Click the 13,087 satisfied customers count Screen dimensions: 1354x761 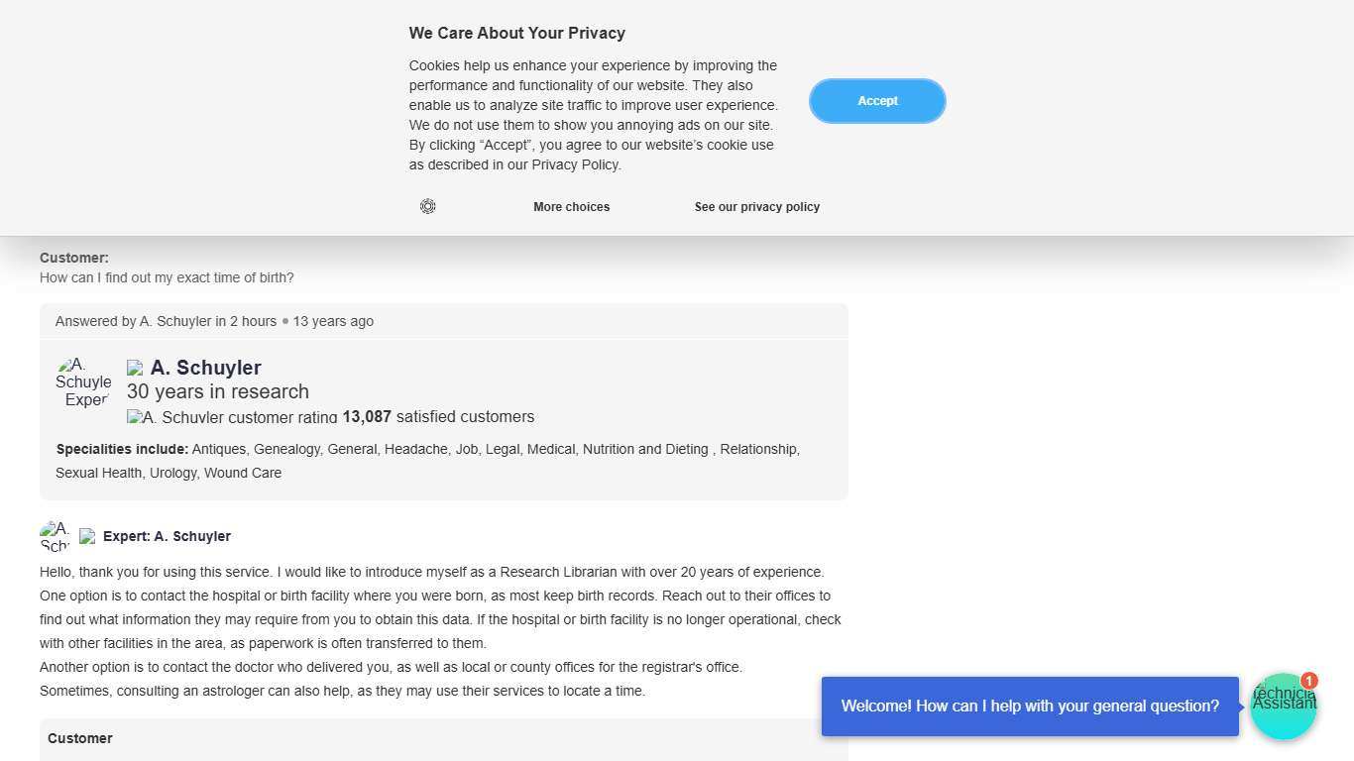[438, 417]
